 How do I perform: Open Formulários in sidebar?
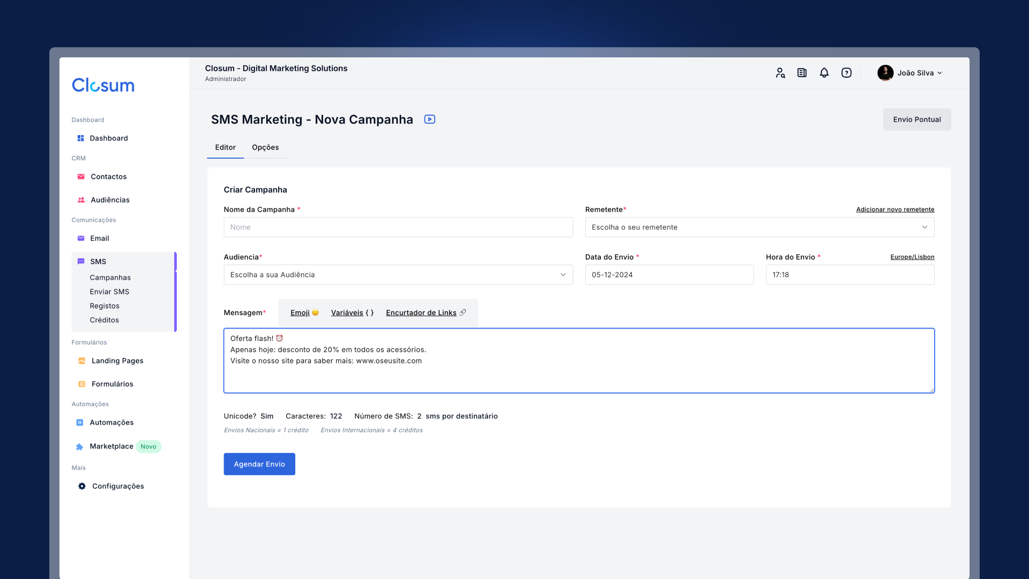point(113,384)
